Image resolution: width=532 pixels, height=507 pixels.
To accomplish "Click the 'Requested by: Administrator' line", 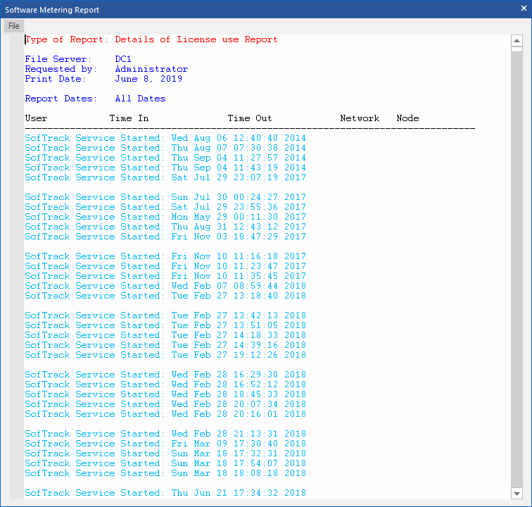I will (x=106, y=69).
